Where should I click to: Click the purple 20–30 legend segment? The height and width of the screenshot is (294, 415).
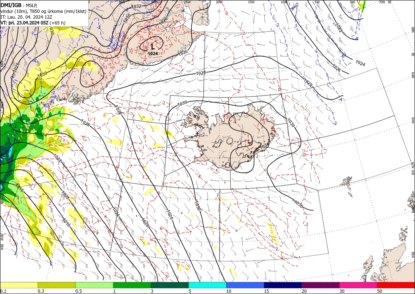[x=320, y=285]
